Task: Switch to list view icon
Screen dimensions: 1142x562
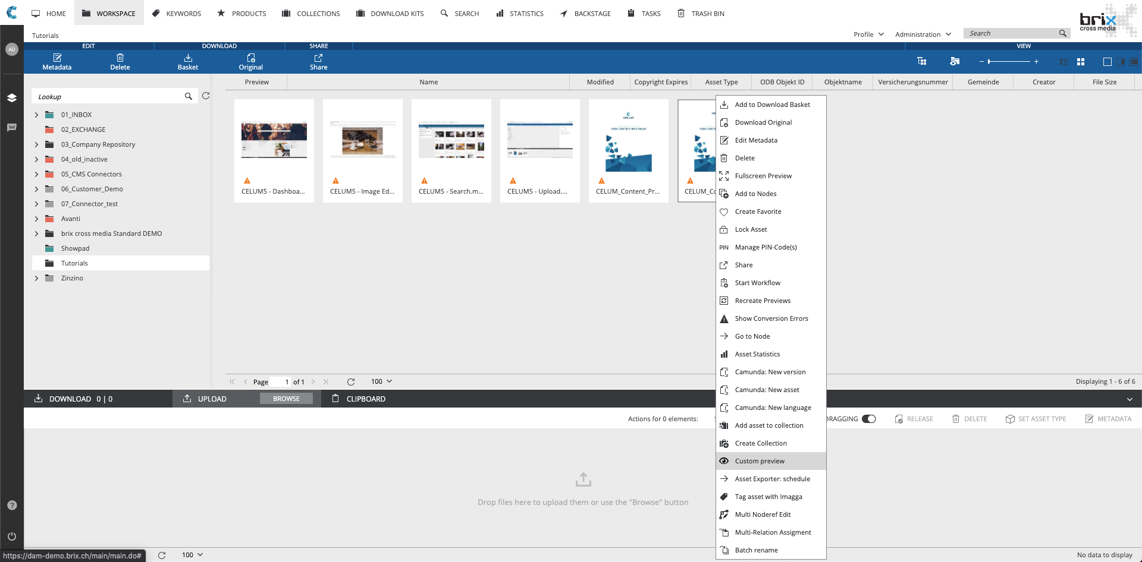Action: pos(1064,62)
